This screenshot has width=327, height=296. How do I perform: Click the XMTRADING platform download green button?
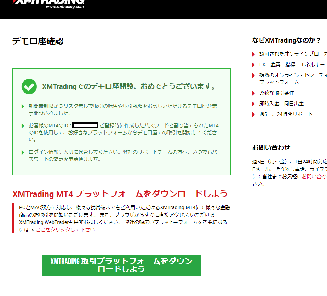[121, 265]
